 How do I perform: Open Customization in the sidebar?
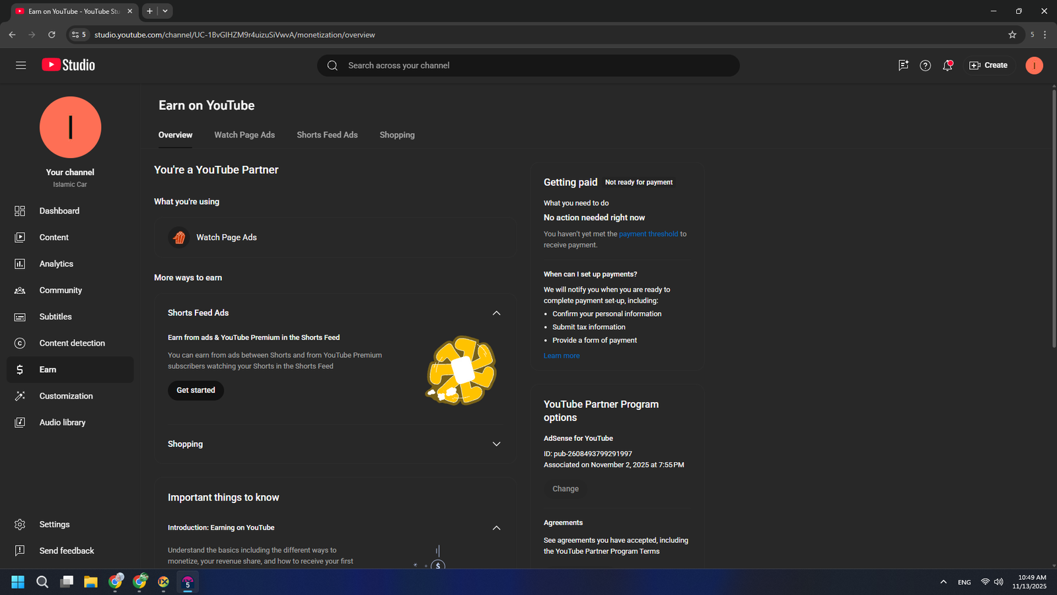pos(66,396)
